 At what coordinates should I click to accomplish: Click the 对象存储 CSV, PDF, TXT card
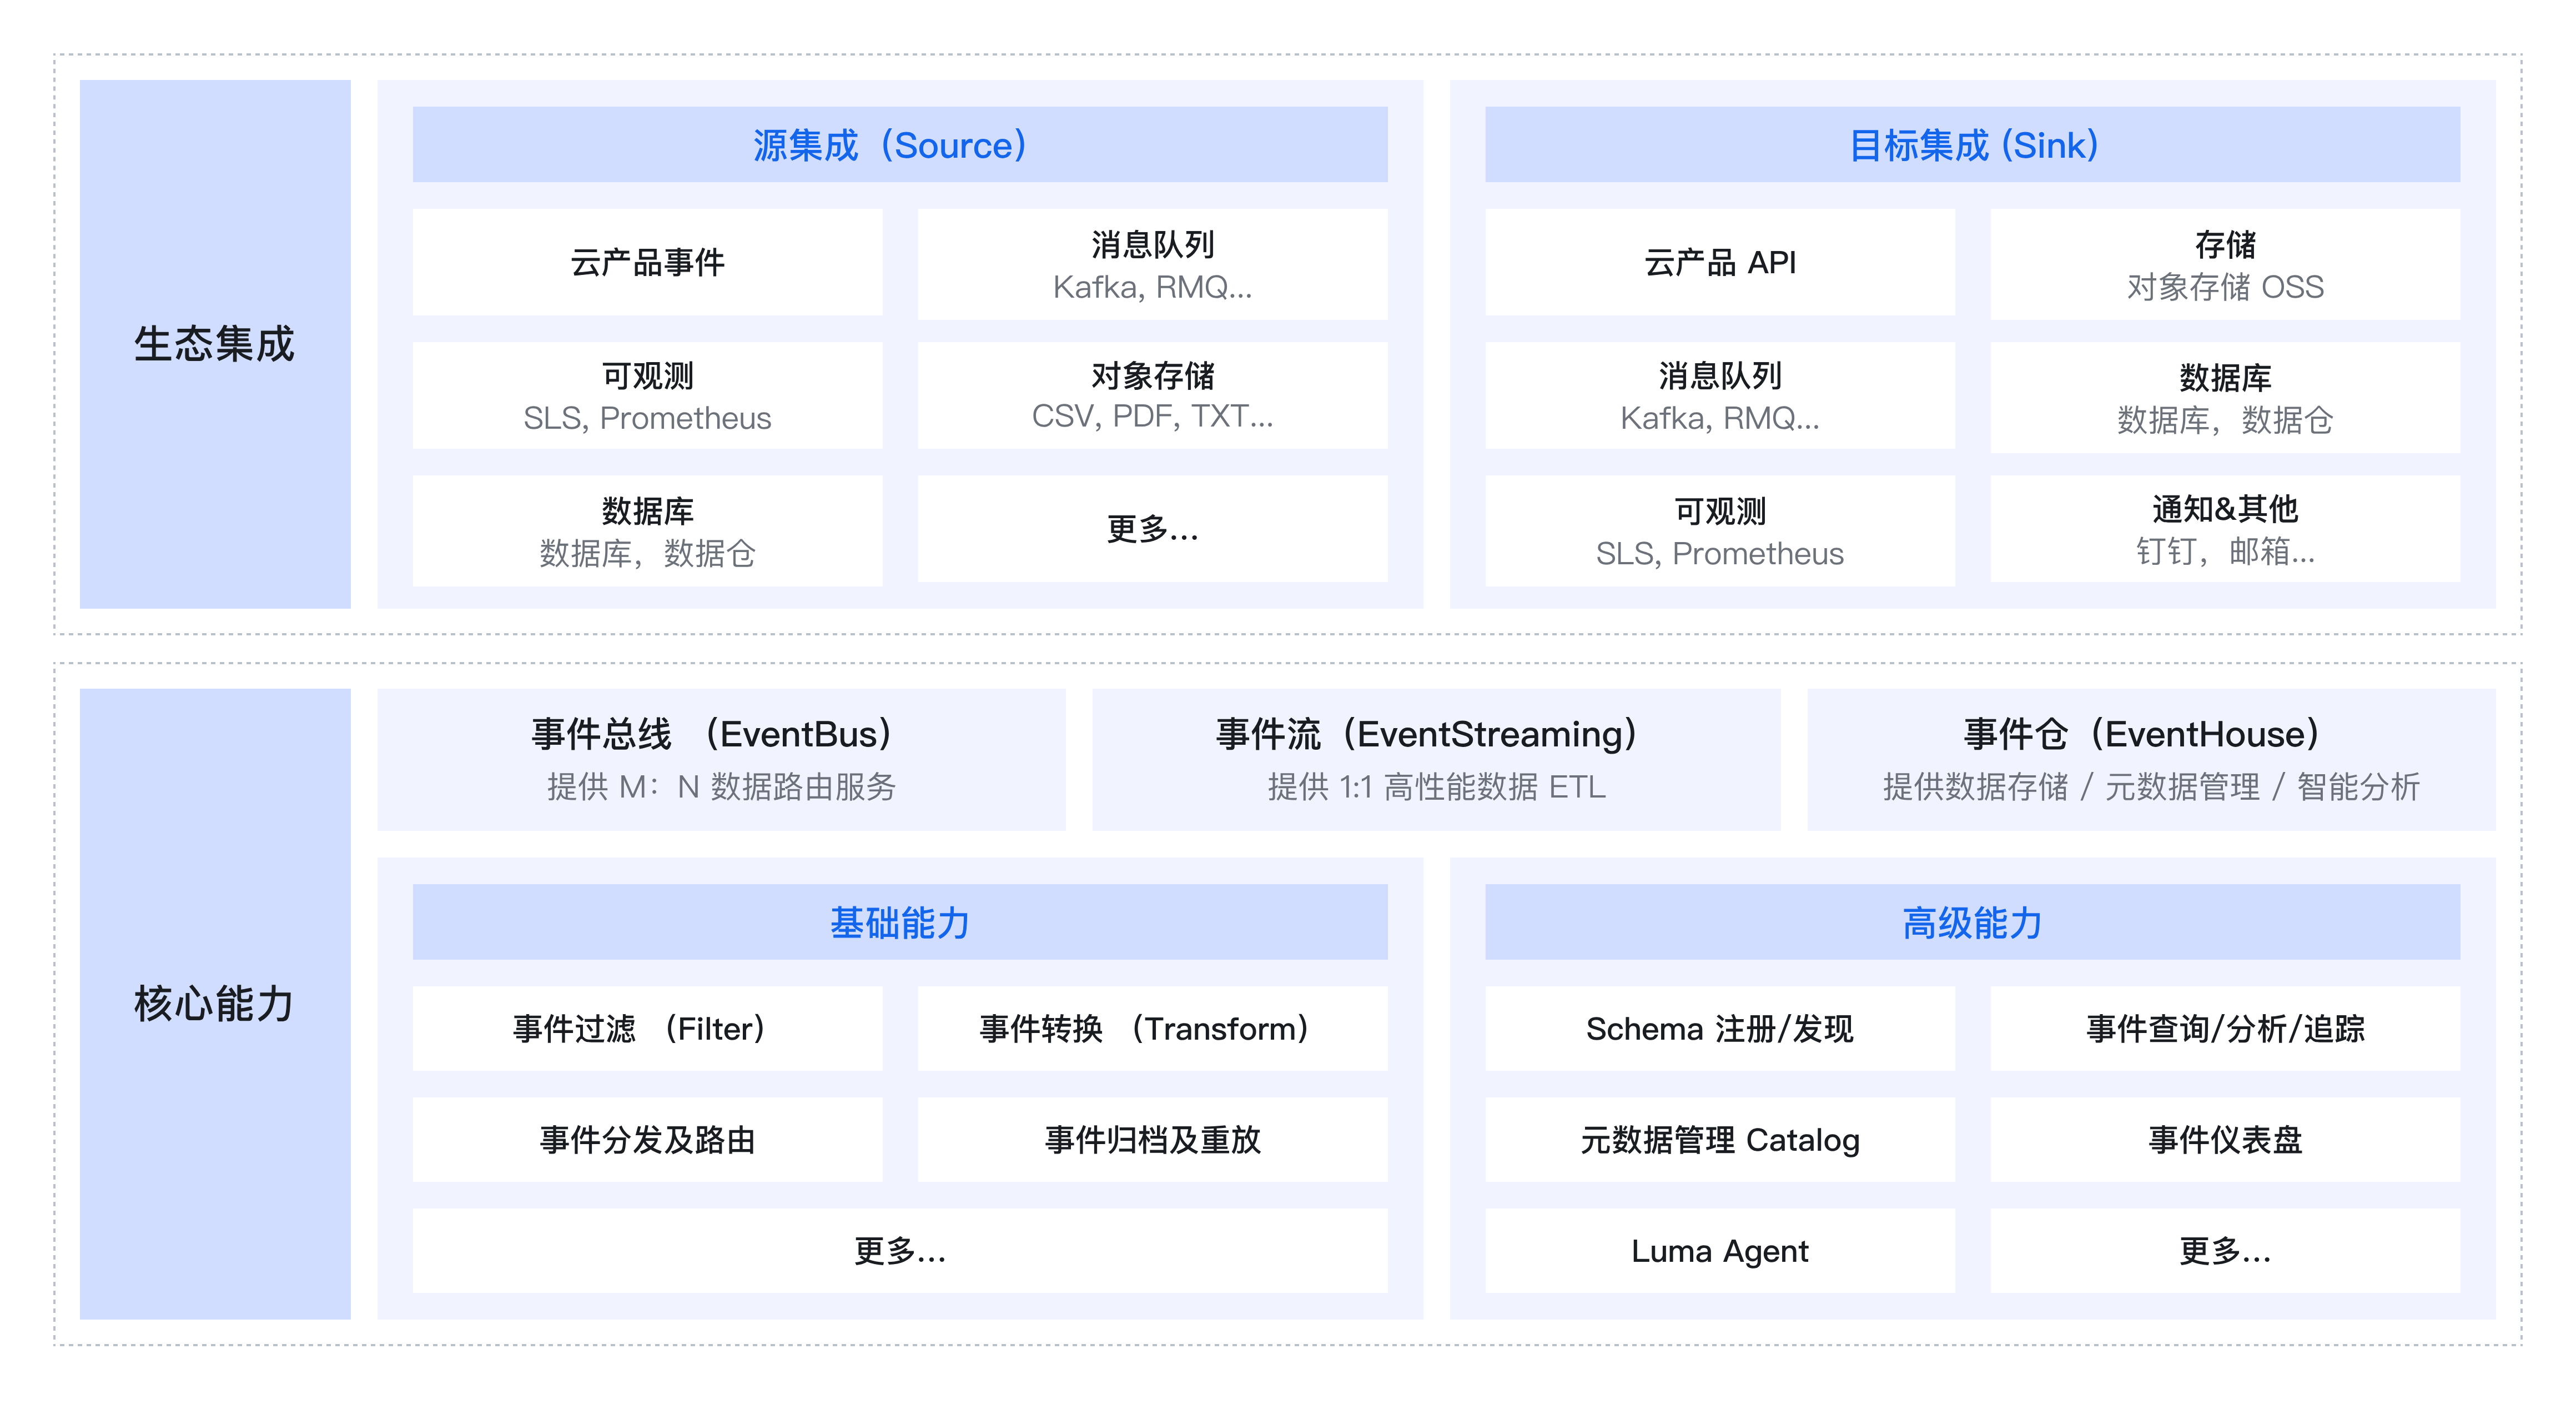click(1152, 395)
